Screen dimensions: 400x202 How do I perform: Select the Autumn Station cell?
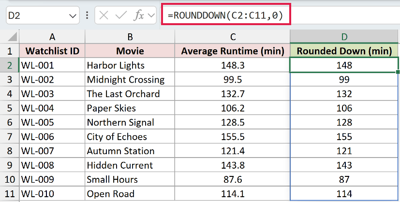[130, 151]
